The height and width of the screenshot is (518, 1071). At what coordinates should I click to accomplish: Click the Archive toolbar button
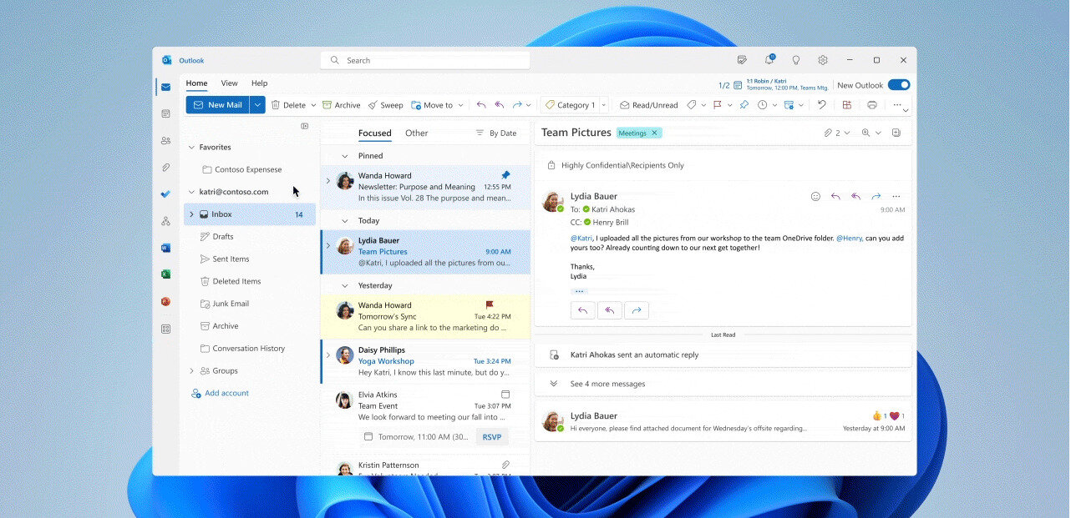click(x=341, y=105)
